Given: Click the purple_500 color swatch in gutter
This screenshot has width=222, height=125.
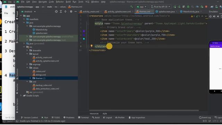Looking at the screenshot, I should click(x=84, y=31).
